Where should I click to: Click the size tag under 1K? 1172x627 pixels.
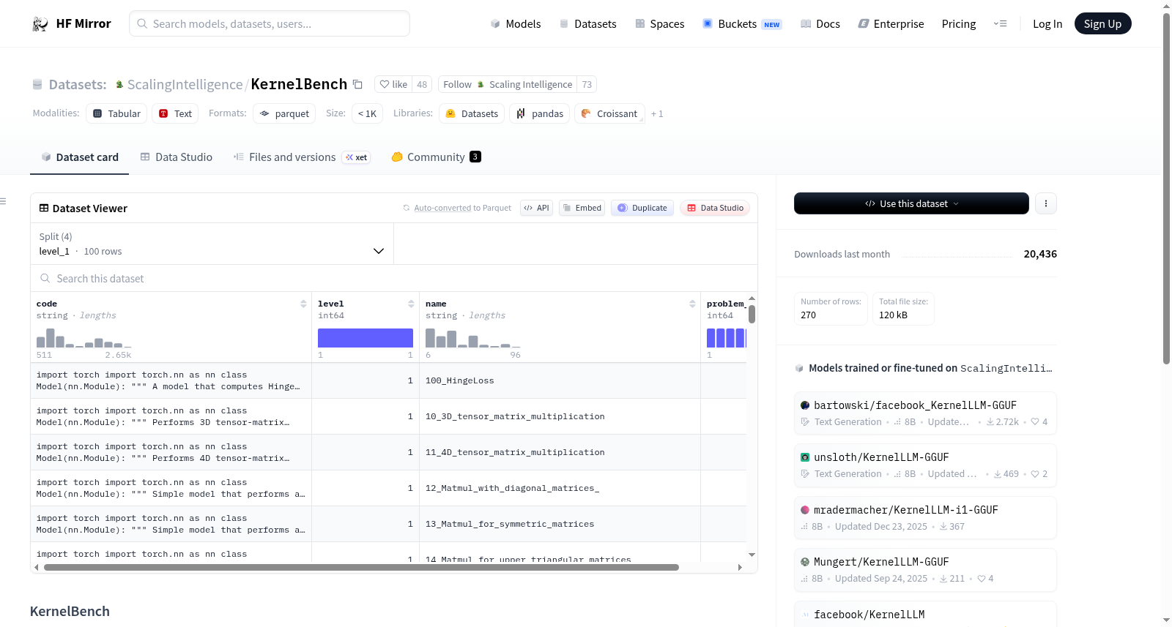(x=367, y=113)
